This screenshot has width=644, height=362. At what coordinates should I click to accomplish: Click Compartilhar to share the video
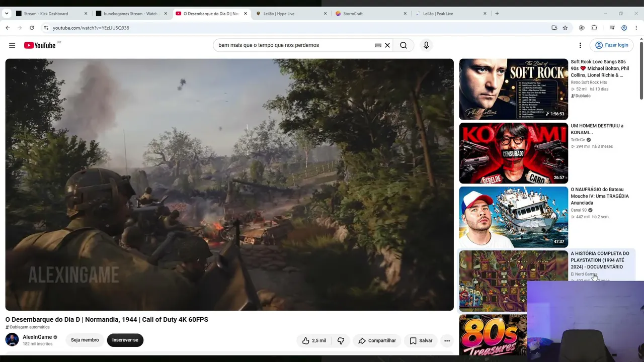pos(377,340)
